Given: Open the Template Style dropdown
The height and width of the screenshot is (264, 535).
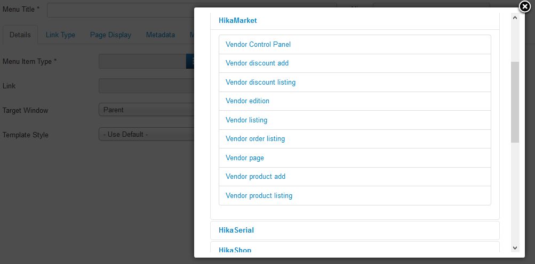Looking at the screenshot, I should tap(146, 134).
